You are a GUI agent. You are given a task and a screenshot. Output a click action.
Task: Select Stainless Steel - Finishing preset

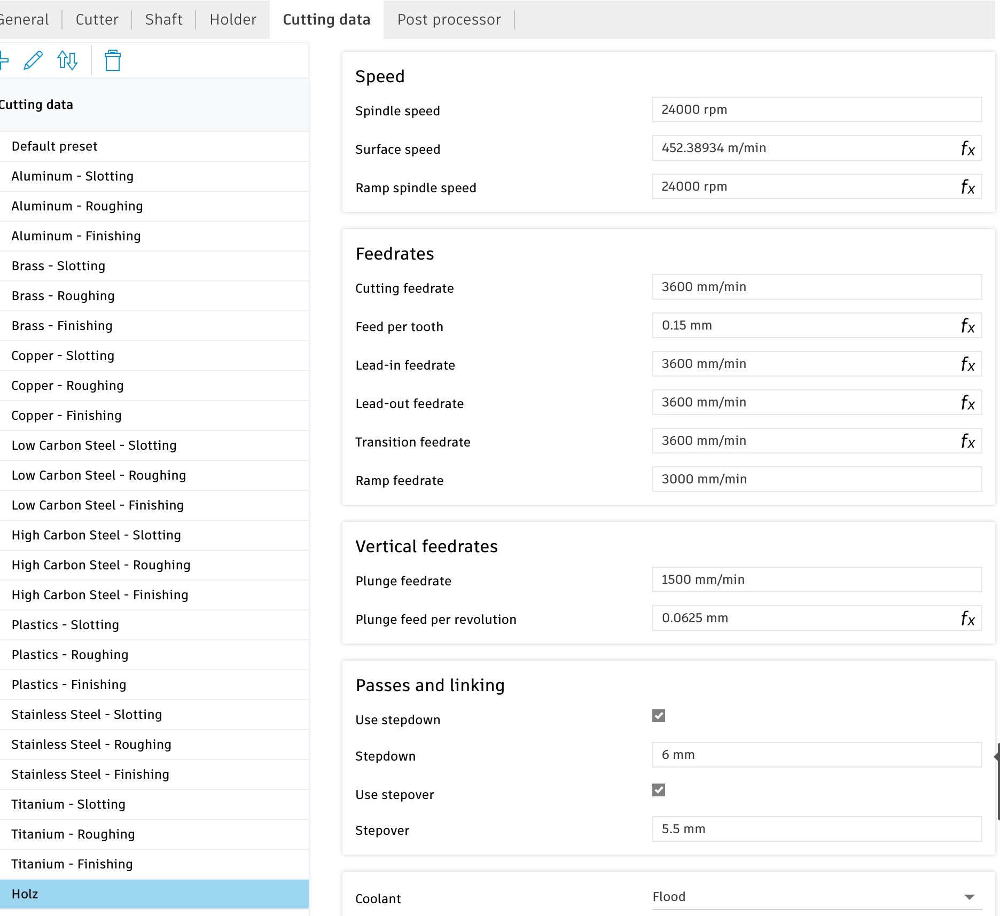tap(154, 774)
